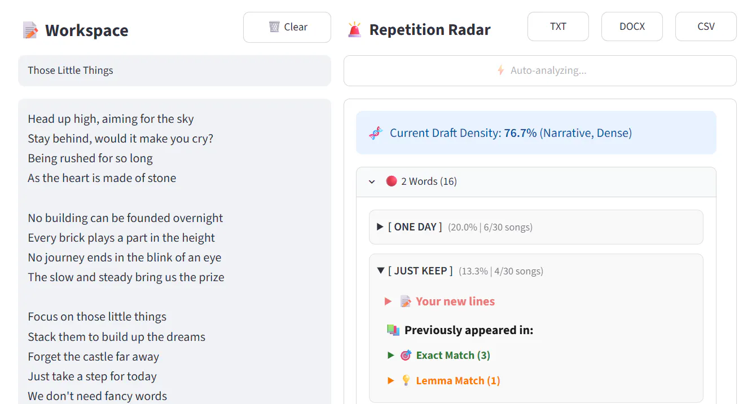Export results as DOCX
This screenshot has width=743, height=404.
tap(632, 26)
